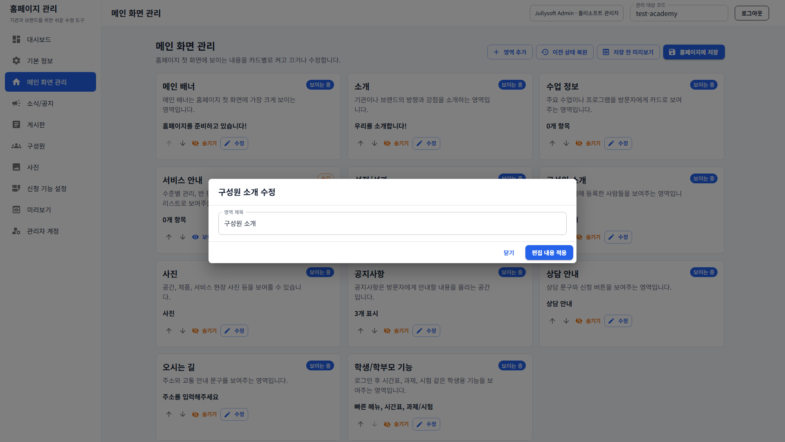The height and width of the screenshot is (442, 785).
Task: Edit the 오시는 길 card
Action: coord(234,414)
